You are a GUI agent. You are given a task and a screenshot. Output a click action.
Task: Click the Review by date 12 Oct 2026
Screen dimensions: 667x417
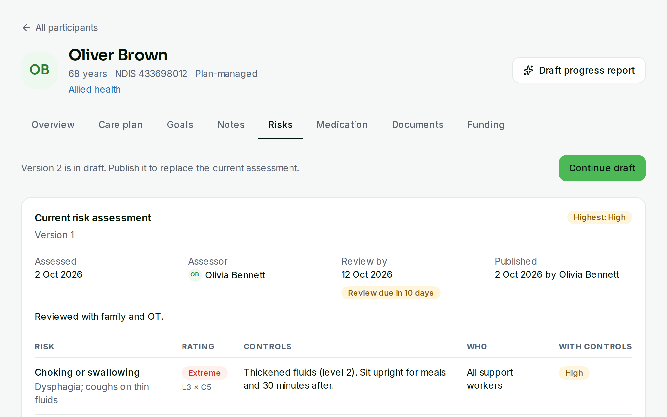click(x=367, y=274)
